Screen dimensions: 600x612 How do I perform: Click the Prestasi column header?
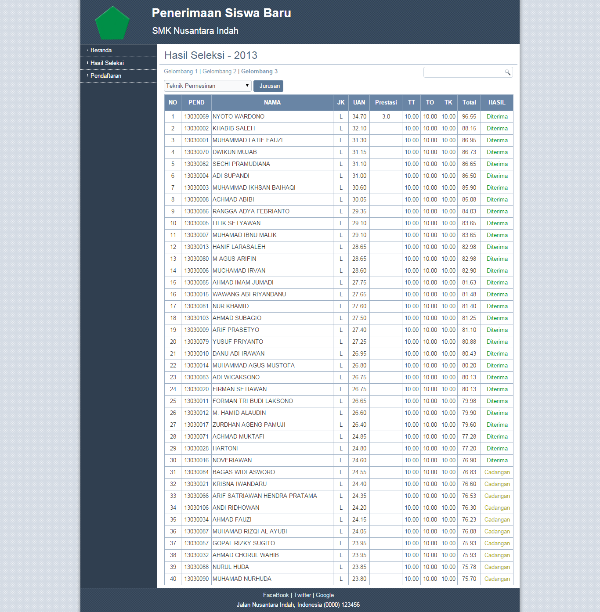[x=386, y=102]
